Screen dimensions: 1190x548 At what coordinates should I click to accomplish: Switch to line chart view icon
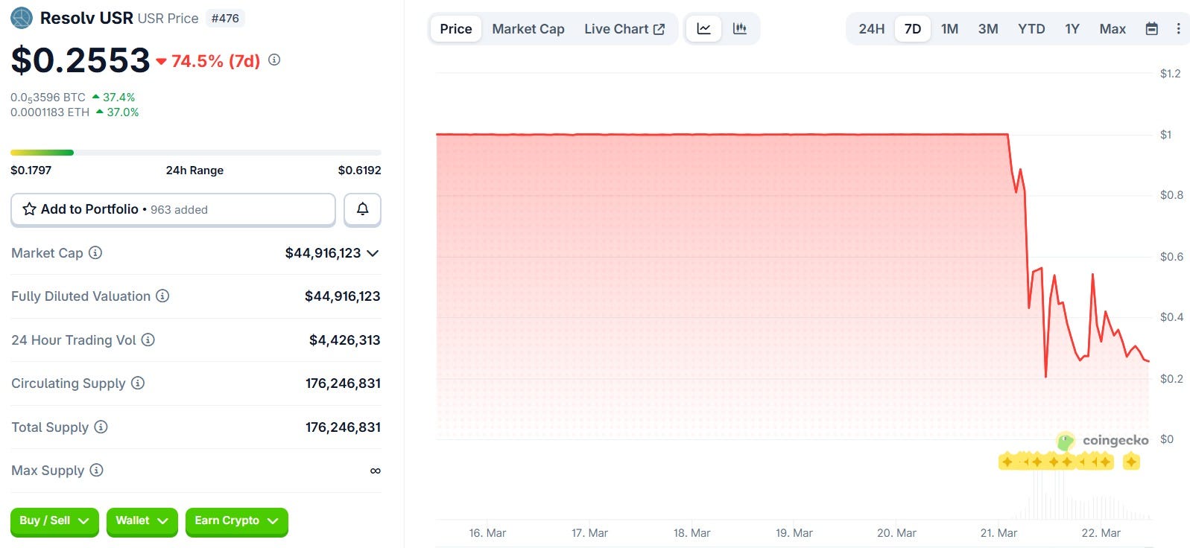[x=703, y=28]
